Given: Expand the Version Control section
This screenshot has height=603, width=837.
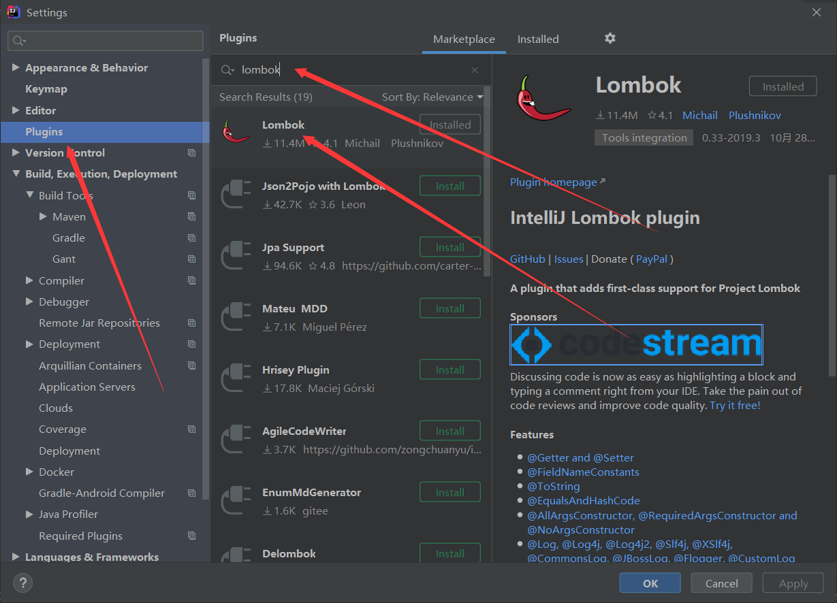Looking at the screenshot, I should pos(16,153).
